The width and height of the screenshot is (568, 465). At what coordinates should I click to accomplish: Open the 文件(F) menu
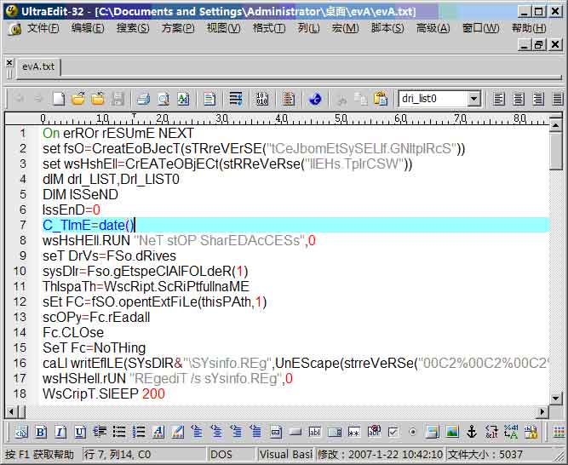coord(43,28)
